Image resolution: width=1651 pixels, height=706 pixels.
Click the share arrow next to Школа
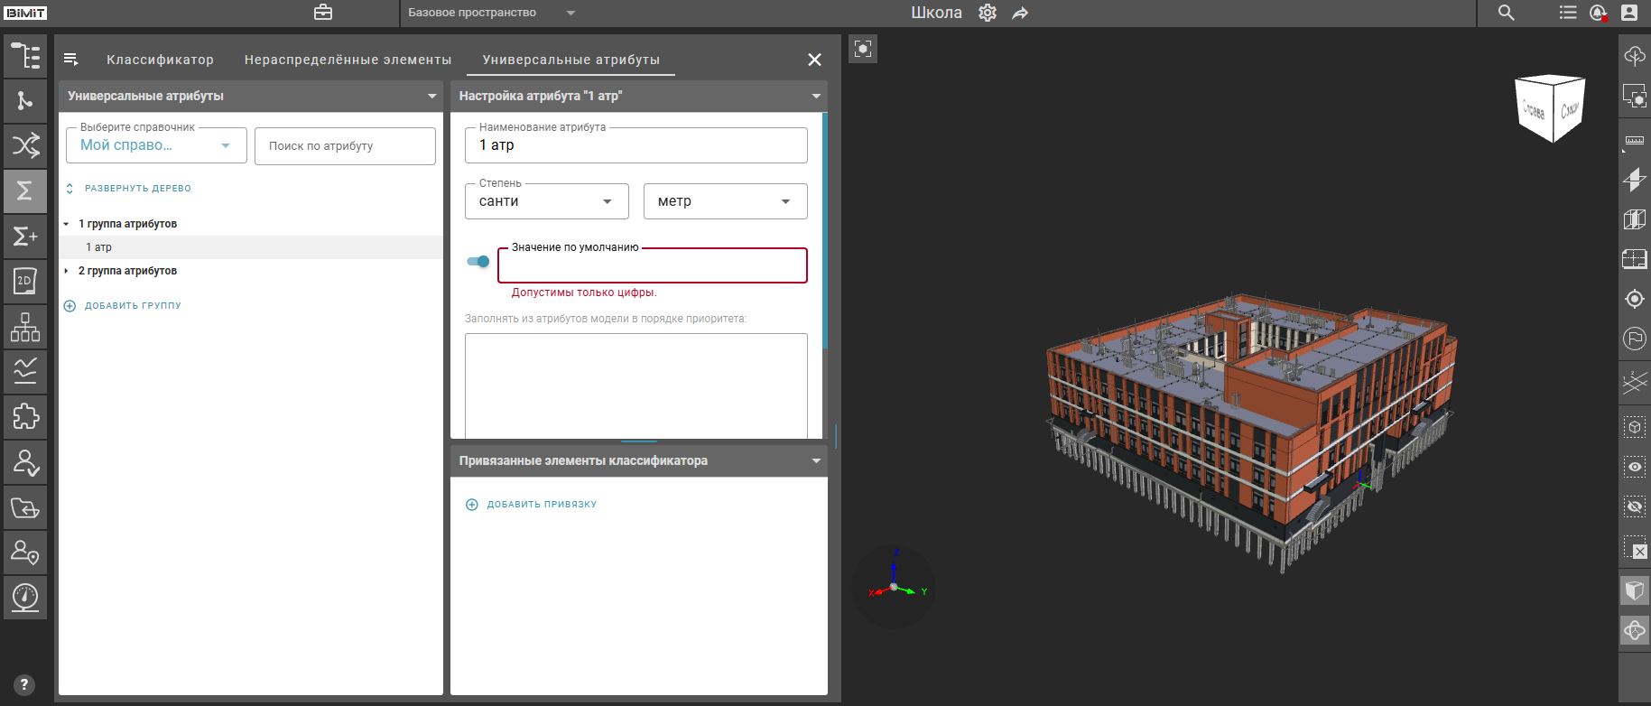pyautogui.click(x=1020, y=13)
